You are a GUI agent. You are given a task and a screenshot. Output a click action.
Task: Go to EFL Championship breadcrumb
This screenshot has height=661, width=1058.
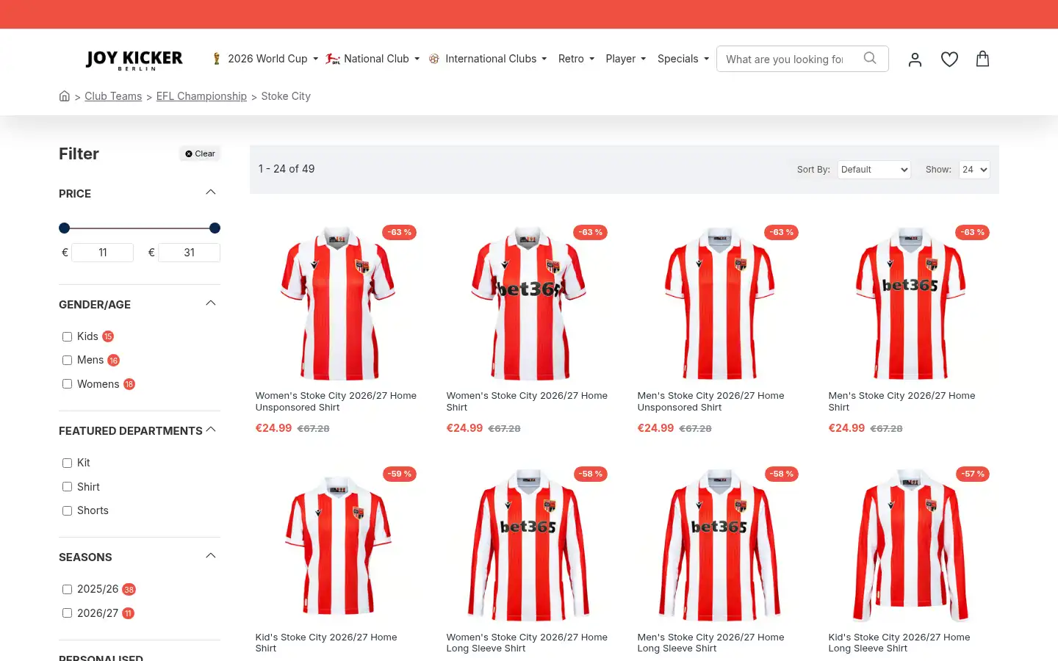click(201, 96)
